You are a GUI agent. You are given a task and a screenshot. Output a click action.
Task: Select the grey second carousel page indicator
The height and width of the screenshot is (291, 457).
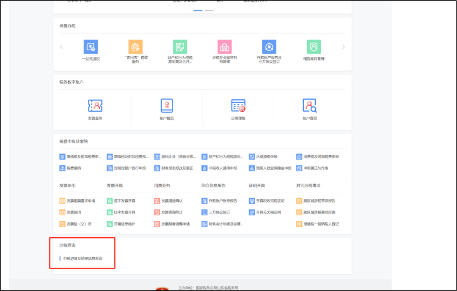coord(209,10)
